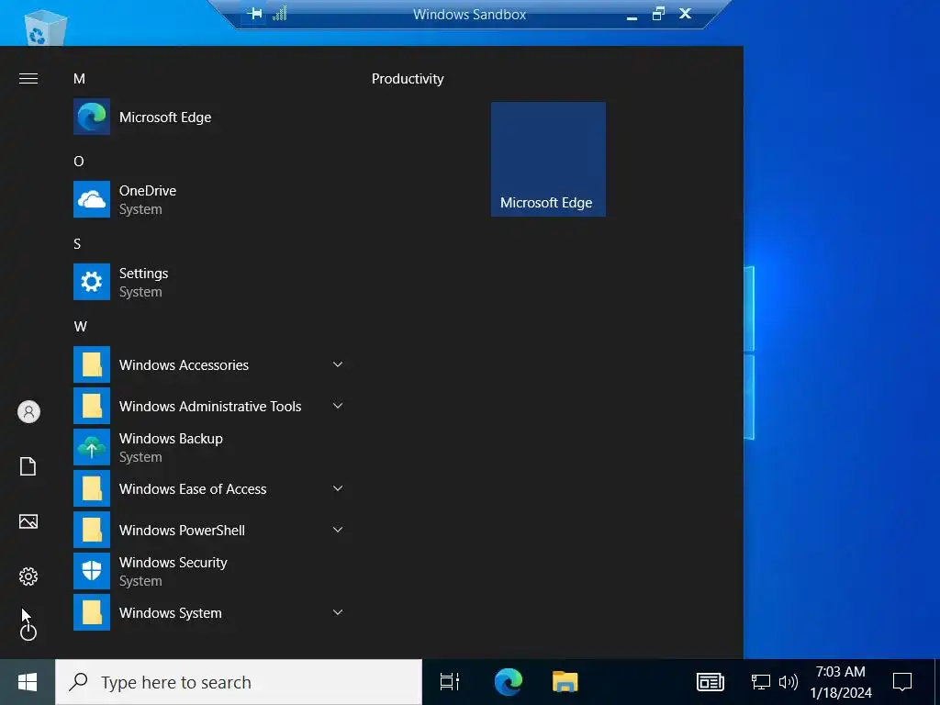Expand the Windows Accessories folder
This screenshot has height=705, width=940.
point(210,364)
